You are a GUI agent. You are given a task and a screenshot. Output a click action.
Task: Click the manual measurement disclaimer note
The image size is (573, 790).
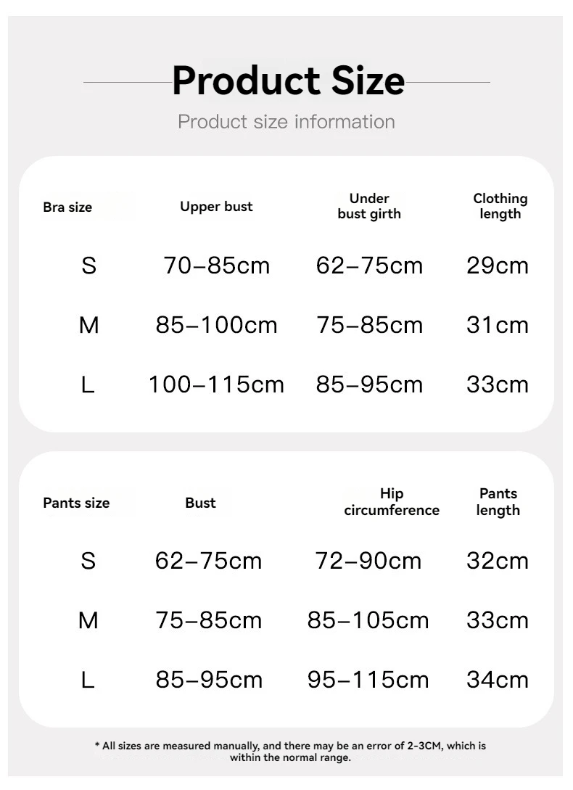tap(290, 752)
